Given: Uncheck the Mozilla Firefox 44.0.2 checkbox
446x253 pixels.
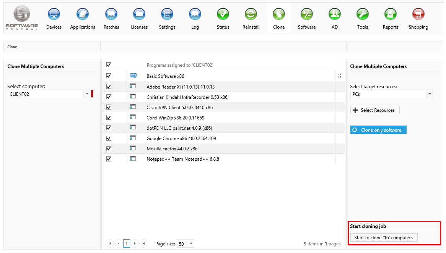Looking at the screenshot, I should pyautogui.click(x=109, y=149).
